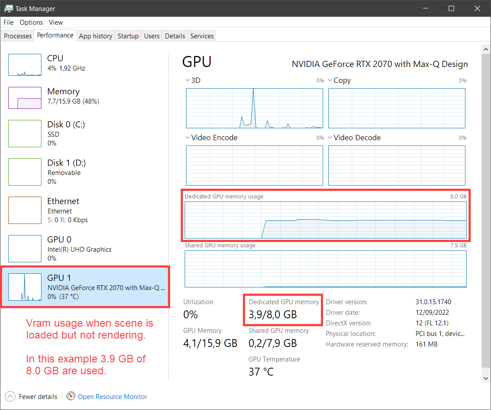The image size is (491, 410).
Task: Select the Disk 0 (C:) graph thumbnail
Action: (x=25, y=134)
